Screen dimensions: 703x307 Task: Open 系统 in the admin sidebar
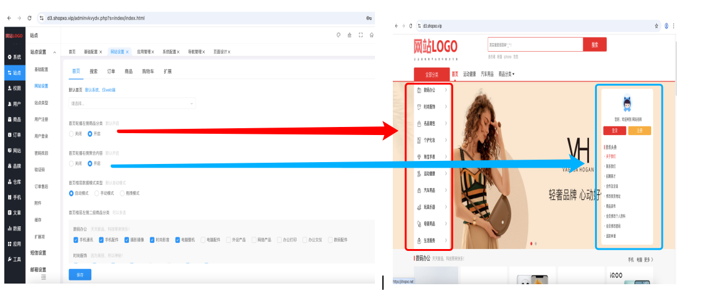(x=15, y=57)
